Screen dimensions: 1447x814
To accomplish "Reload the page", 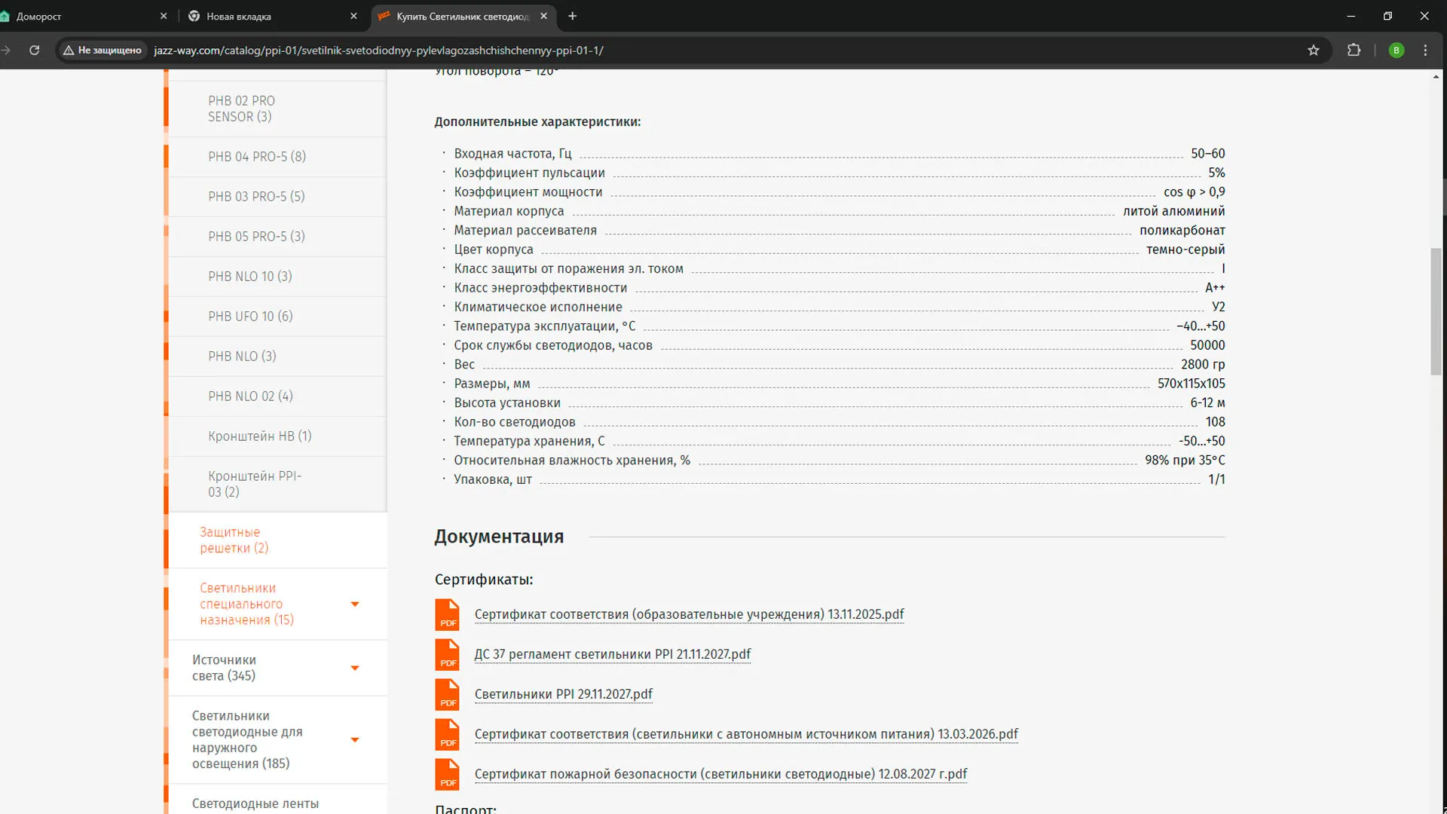I will click(34, 50).
